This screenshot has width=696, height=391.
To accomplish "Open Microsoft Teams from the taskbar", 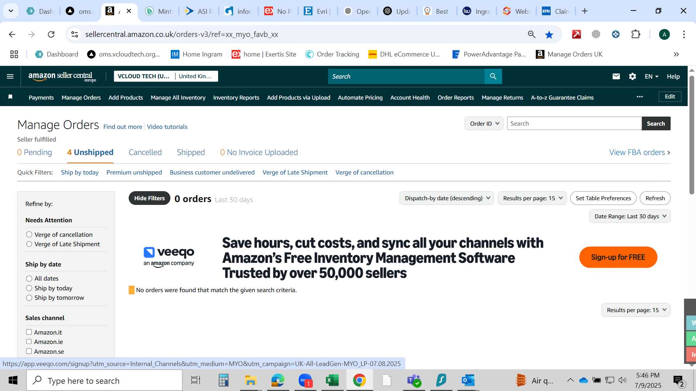I will pos(414,381).
